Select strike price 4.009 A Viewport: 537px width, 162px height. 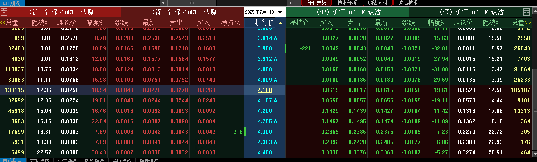pos(267,80)
